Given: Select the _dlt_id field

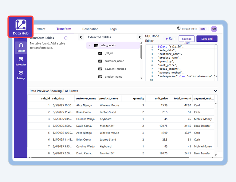Looking at the screenshot, I should pyautogui.click(x=109, y=53).
